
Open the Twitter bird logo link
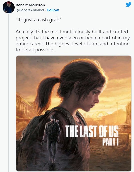128,5
